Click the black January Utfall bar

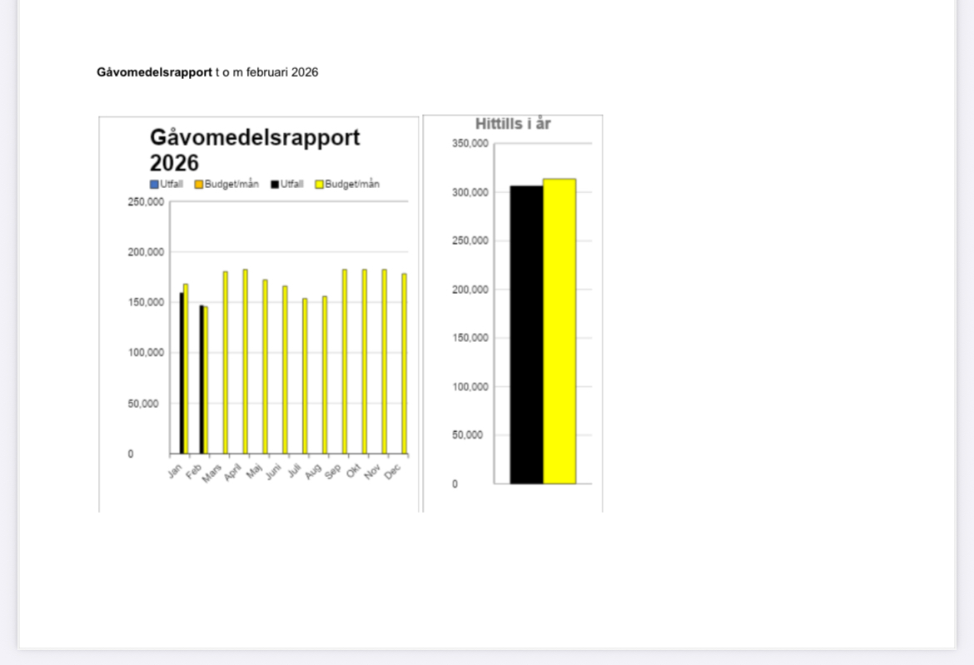click(x=181, y=375)
